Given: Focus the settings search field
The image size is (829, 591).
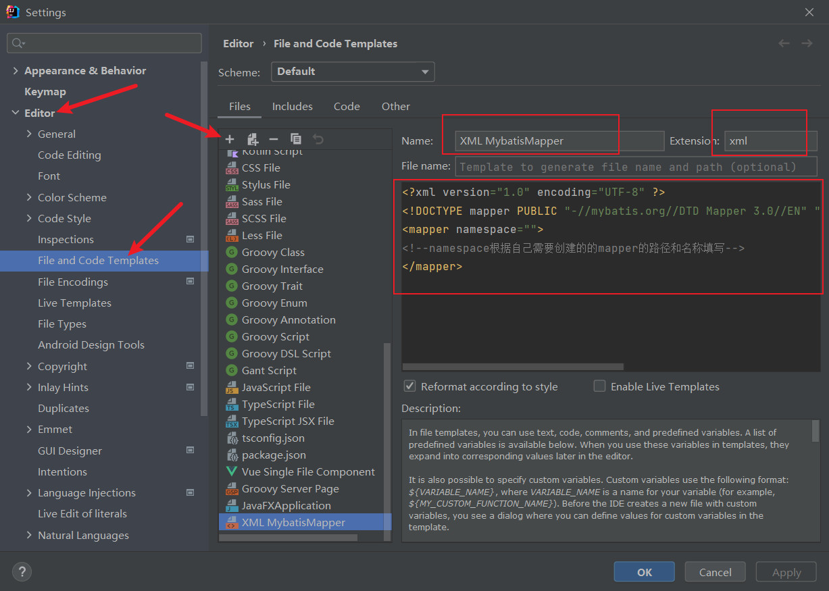Looking at the screenshot, I should coord(104,43).
